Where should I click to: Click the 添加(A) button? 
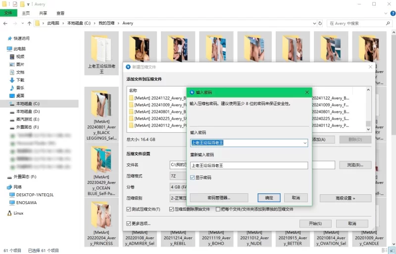click(x=324, y=140)
